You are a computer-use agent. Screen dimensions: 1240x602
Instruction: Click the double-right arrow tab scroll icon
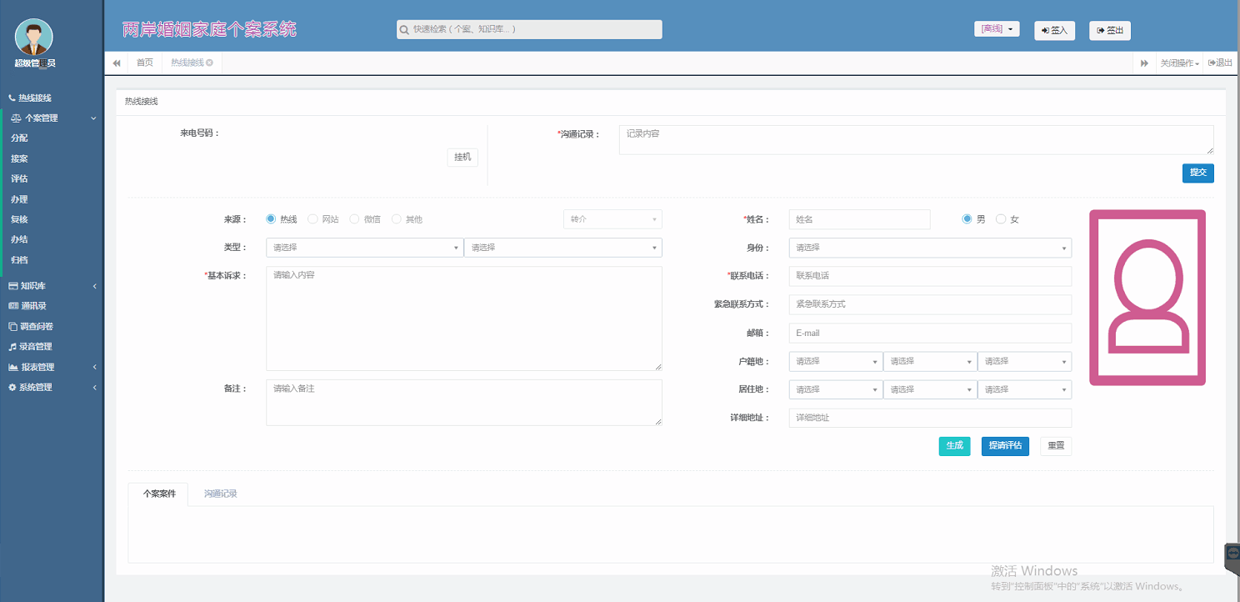[x=1144, y=63]
